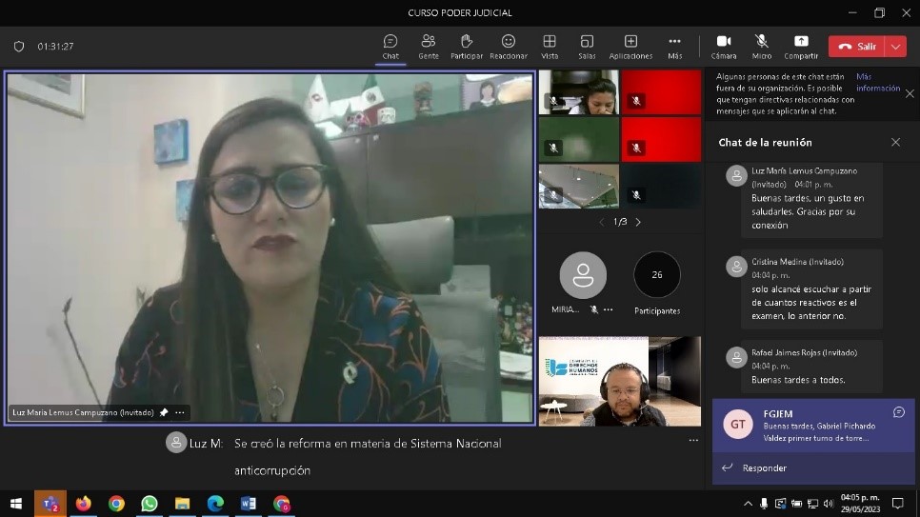The width and height of the screenshot is (920, 517).
Task: Close the Chat de la reunión panel
Action: pyautogui.click(x=895, y=142)
